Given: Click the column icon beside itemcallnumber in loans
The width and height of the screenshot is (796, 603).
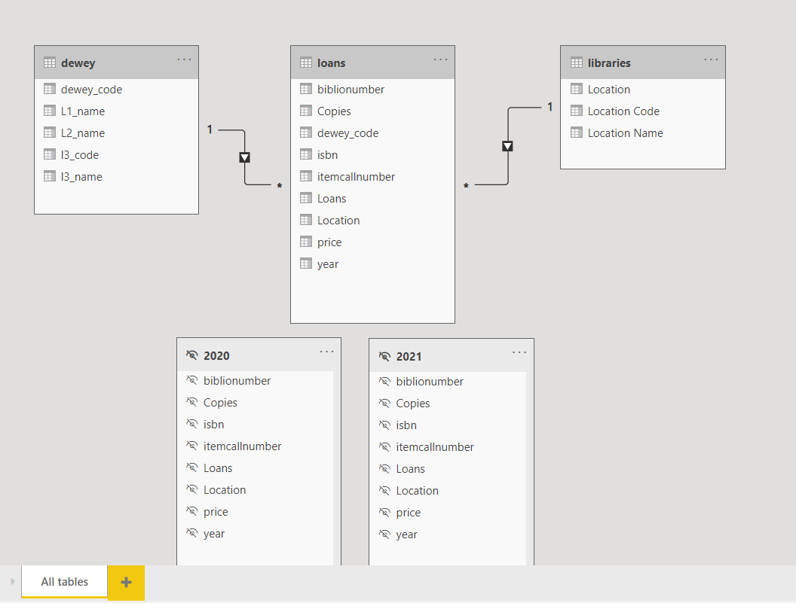Looking at the screenshot, I should [306, 177].
